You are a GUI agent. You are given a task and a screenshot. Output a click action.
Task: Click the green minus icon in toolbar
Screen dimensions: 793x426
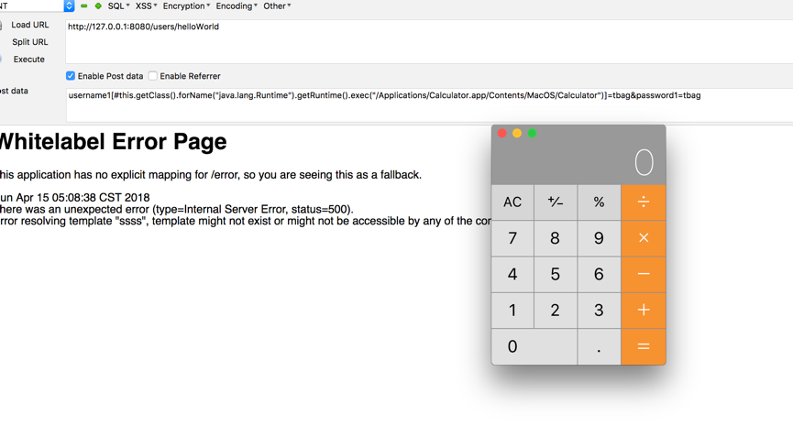point(84,6)
